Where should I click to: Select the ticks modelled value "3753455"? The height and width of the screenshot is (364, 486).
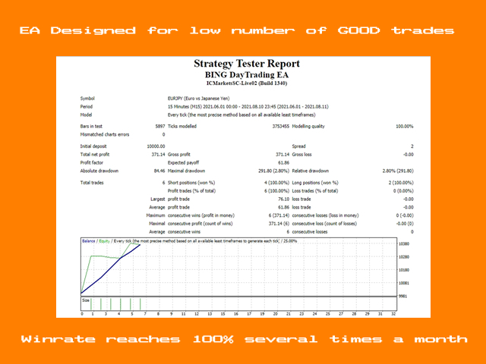click(281, 127)
